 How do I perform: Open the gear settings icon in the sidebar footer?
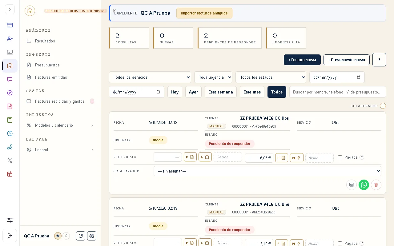[x=92, y=236]
